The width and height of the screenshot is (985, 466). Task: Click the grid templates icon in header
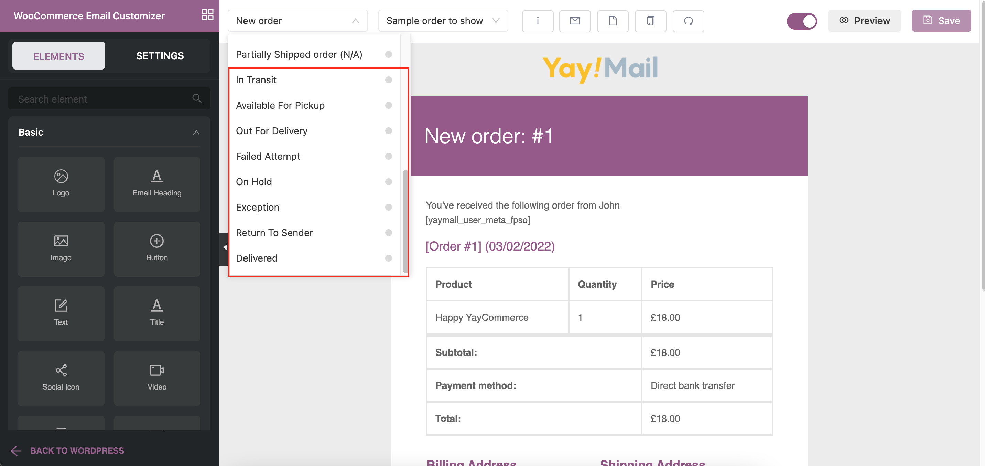tap(207, 15)
